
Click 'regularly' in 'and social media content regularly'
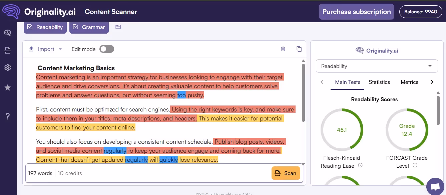[x=115, y=151]
